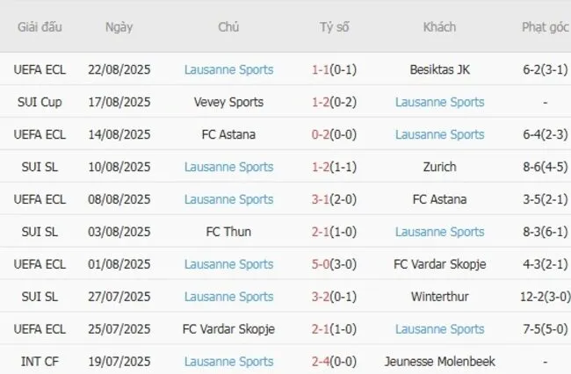Open Lausanne Sports link in 17/08/2025 row
This screenshot has width=571, height=374.
(x=439, y=102)
